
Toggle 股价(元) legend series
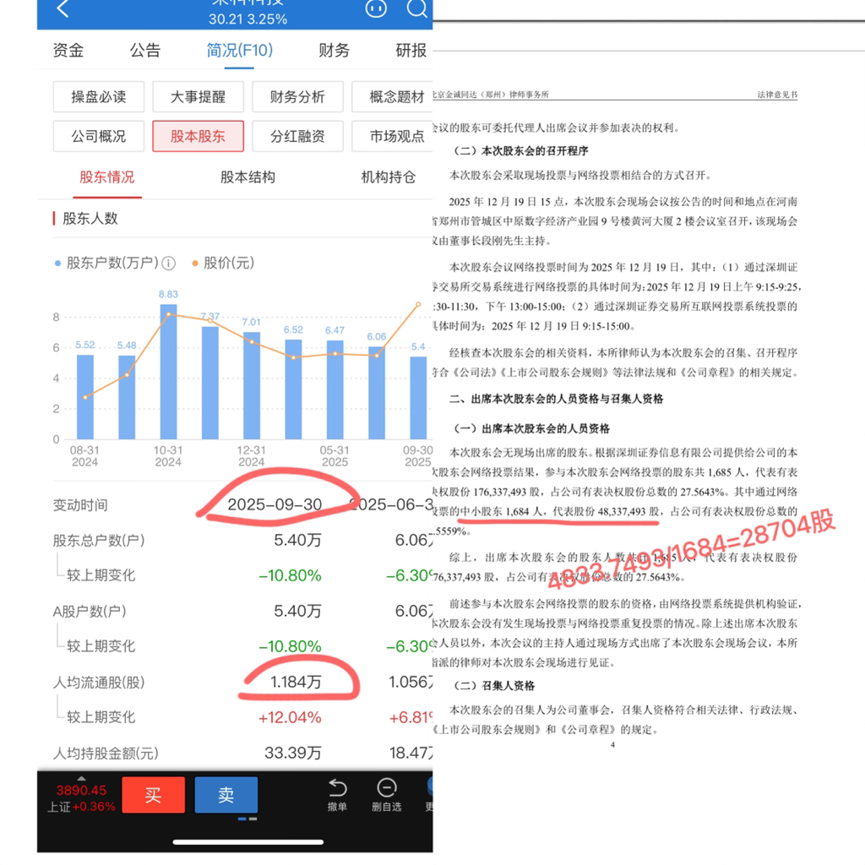(x=223, y=264)
